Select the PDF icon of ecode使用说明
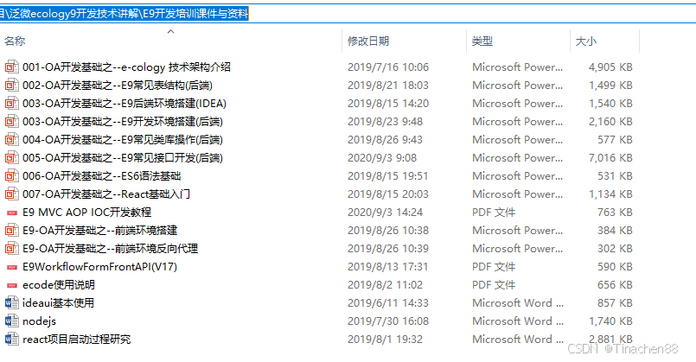The image size is (696, 362). (x=11, y=284)
